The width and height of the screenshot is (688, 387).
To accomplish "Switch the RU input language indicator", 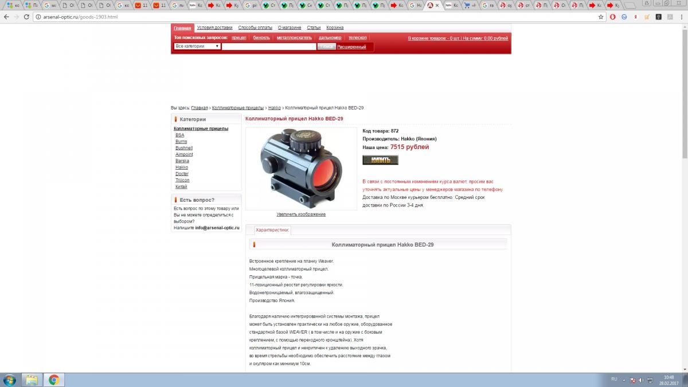I will (614, 380).
